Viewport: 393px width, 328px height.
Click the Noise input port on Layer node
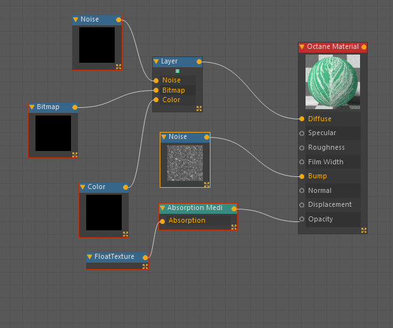156,81
